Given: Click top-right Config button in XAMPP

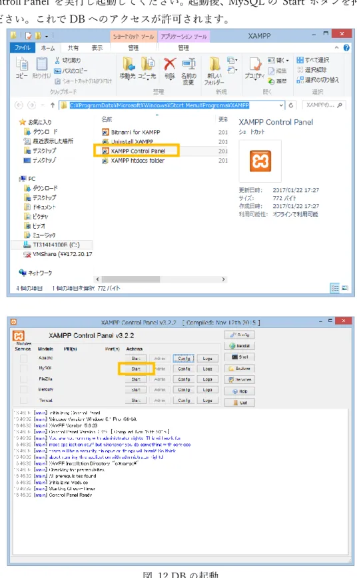Looking at the screenshot, I should pyautogui.click(x=240, y=335).
